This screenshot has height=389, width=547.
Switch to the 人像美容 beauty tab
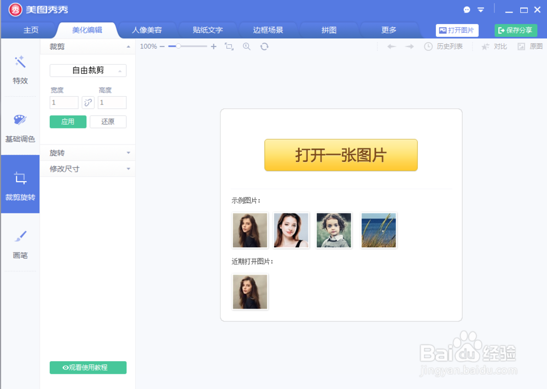pos(147,30)
